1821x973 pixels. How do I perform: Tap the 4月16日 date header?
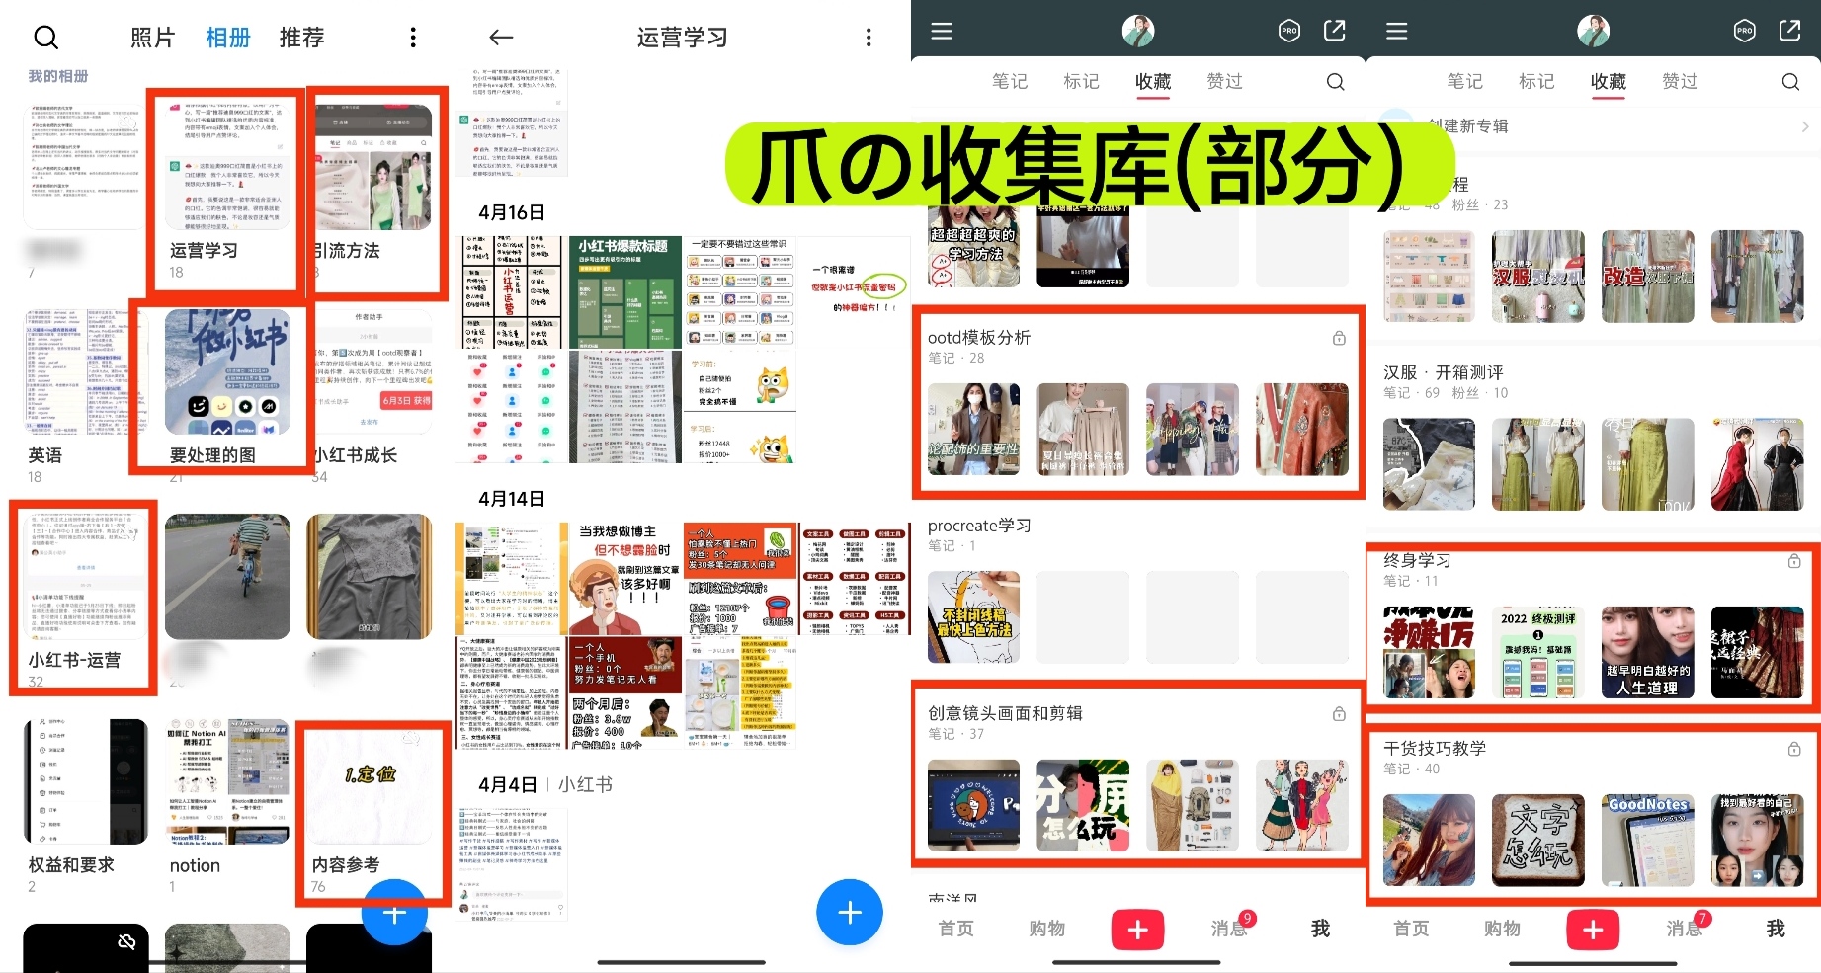click(x=512, y=212)
